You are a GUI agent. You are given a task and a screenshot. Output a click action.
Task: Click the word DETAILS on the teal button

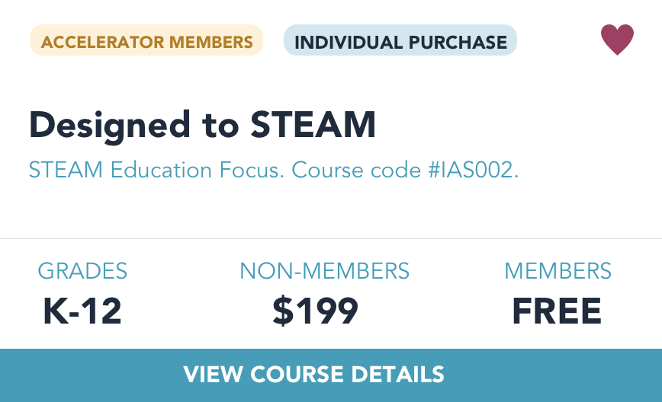397,374
